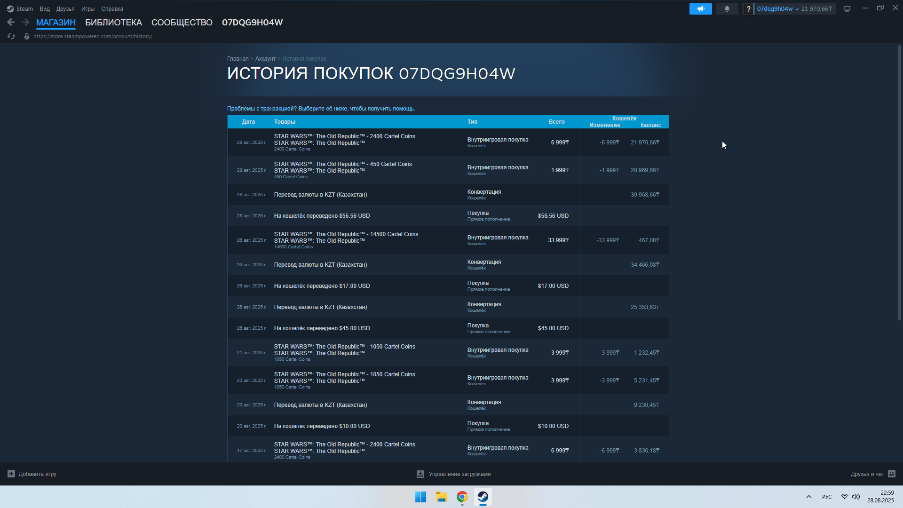Follow the Аккаунт breadcrumb link

[x=265, y=59]
